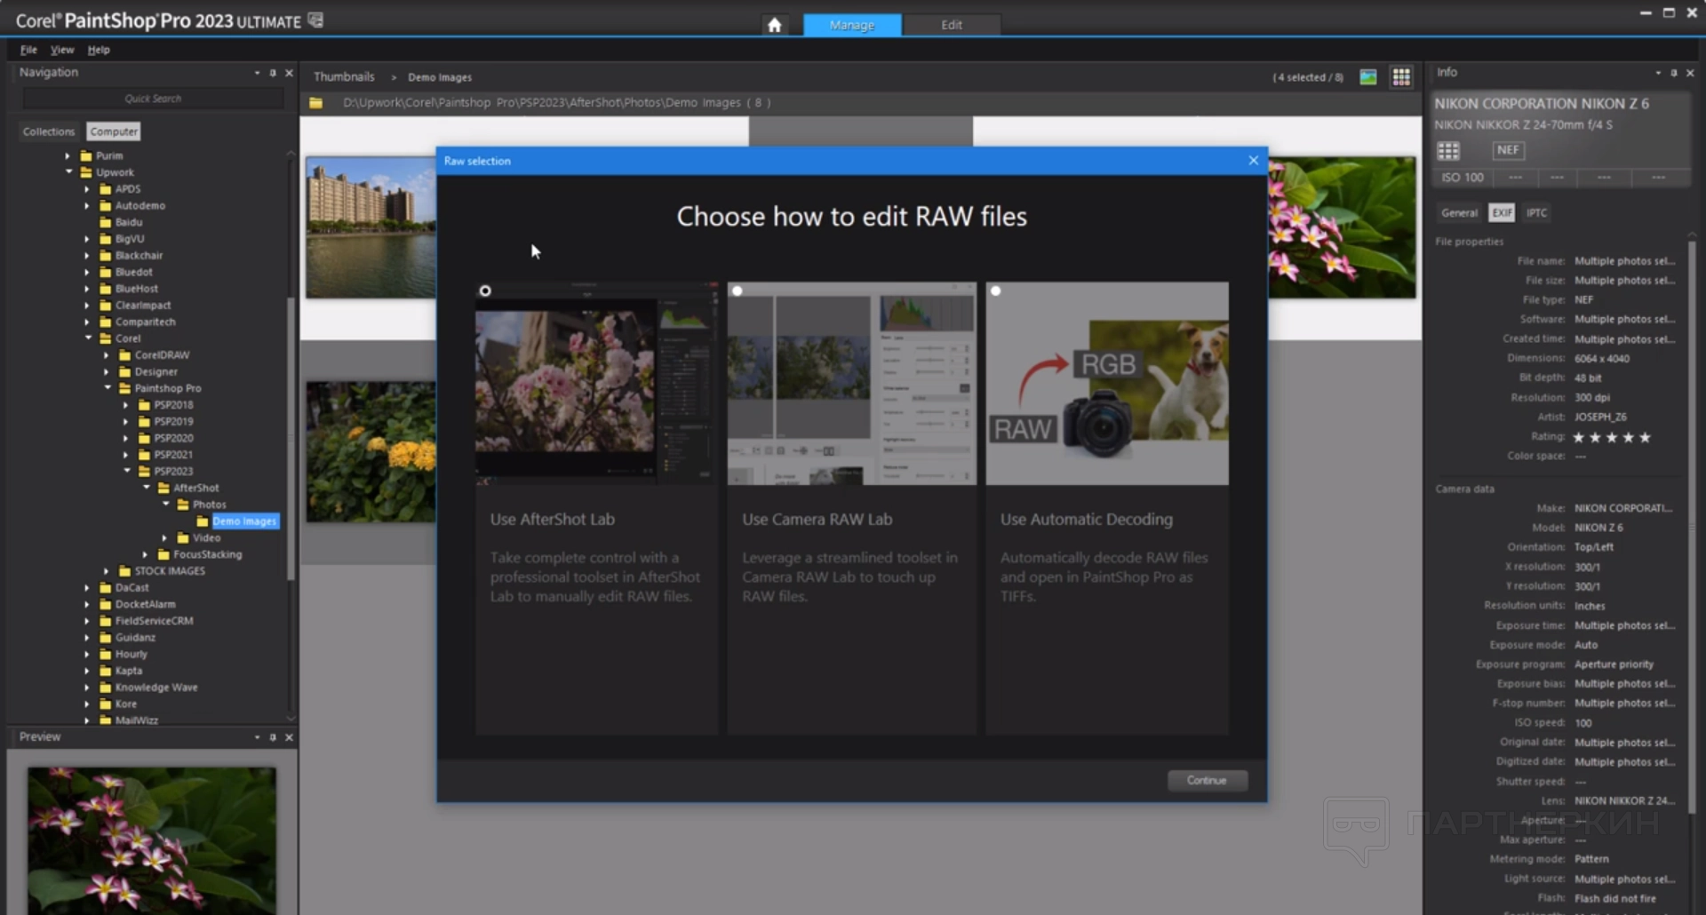The image size is (1706, 915).
Task: Select the Use Camera RAW Lab radio button
Action: click(737, 290)
